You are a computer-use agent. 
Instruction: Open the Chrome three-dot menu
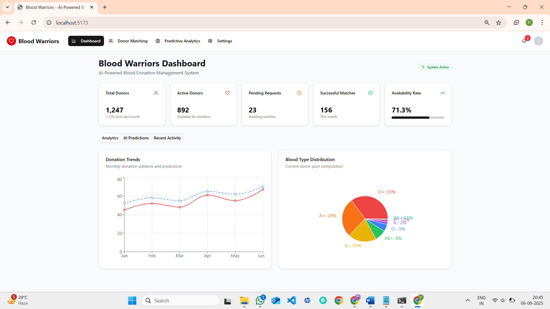(x=542, y=23)
